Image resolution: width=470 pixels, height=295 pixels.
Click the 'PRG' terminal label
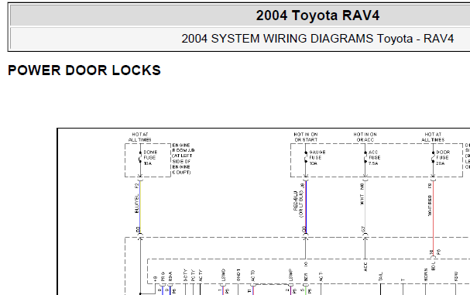coord(163,276)
